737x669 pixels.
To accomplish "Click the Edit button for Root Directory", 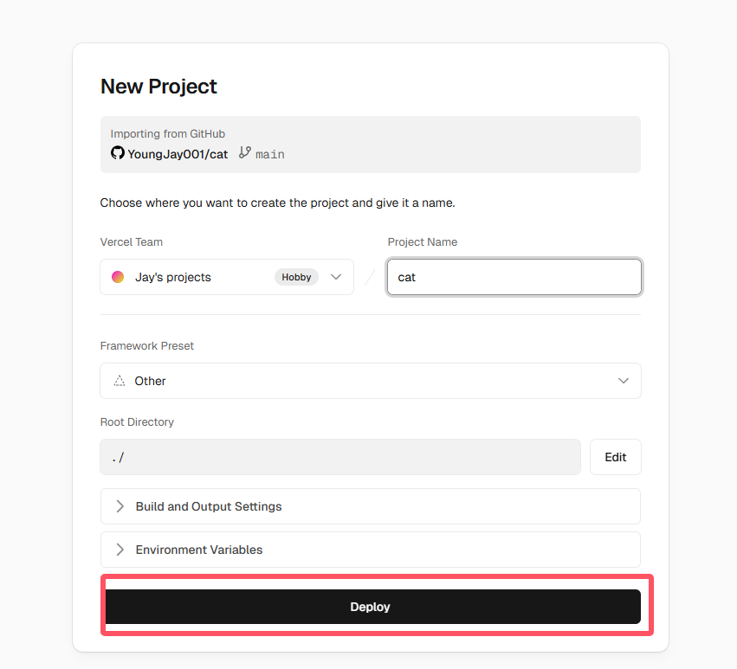I will coord(615,456).
